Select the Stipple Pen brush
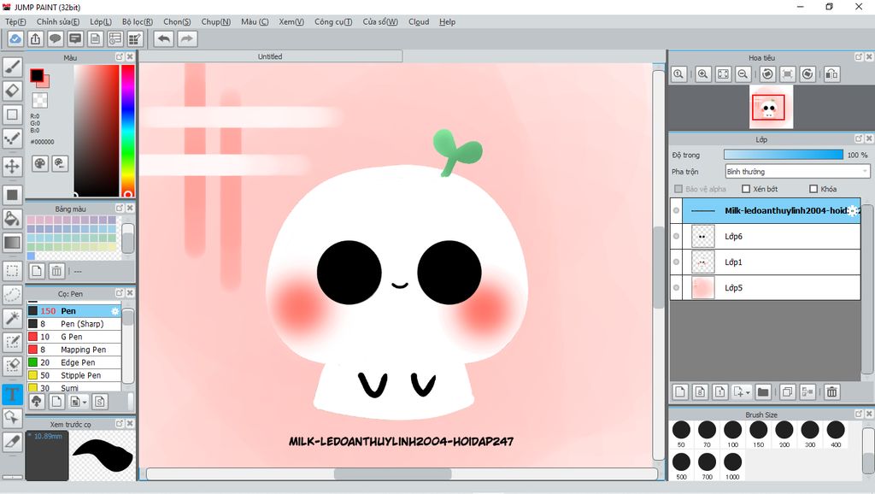875x494 pixels. [73, 375]
